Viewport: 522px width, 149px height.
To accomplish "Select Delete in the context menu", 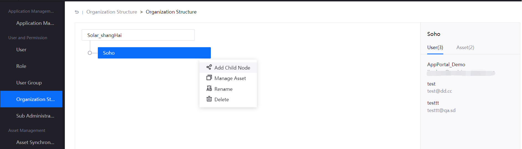I will [221, 100].
